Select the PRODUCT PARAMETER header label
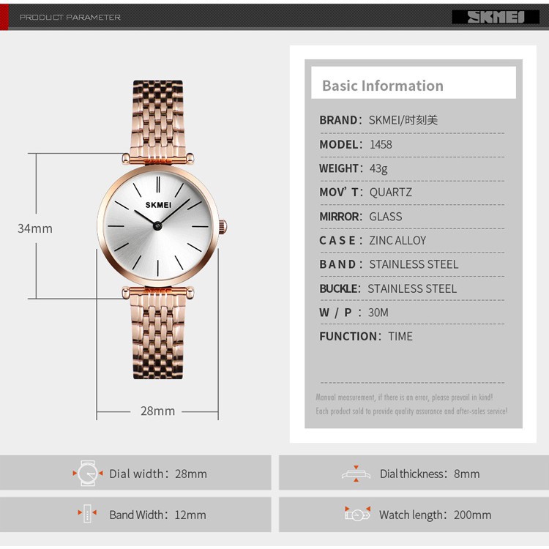The image size is (549, 549). [70, 17]
